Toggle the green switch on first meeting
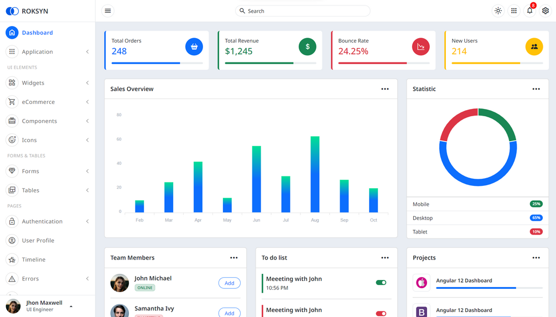Viewport: 556px width, 317px height. point(381,283)
